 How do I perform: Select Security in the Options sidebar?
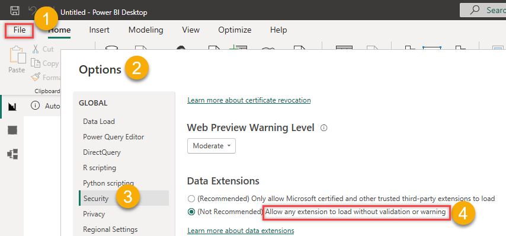pyautogui.click(x=124, y=198)
